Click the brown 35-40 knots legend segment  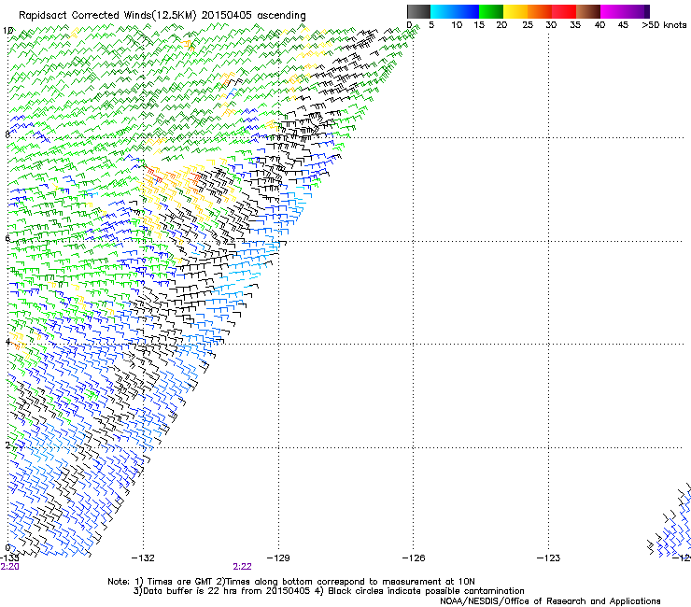click(588, 11)
